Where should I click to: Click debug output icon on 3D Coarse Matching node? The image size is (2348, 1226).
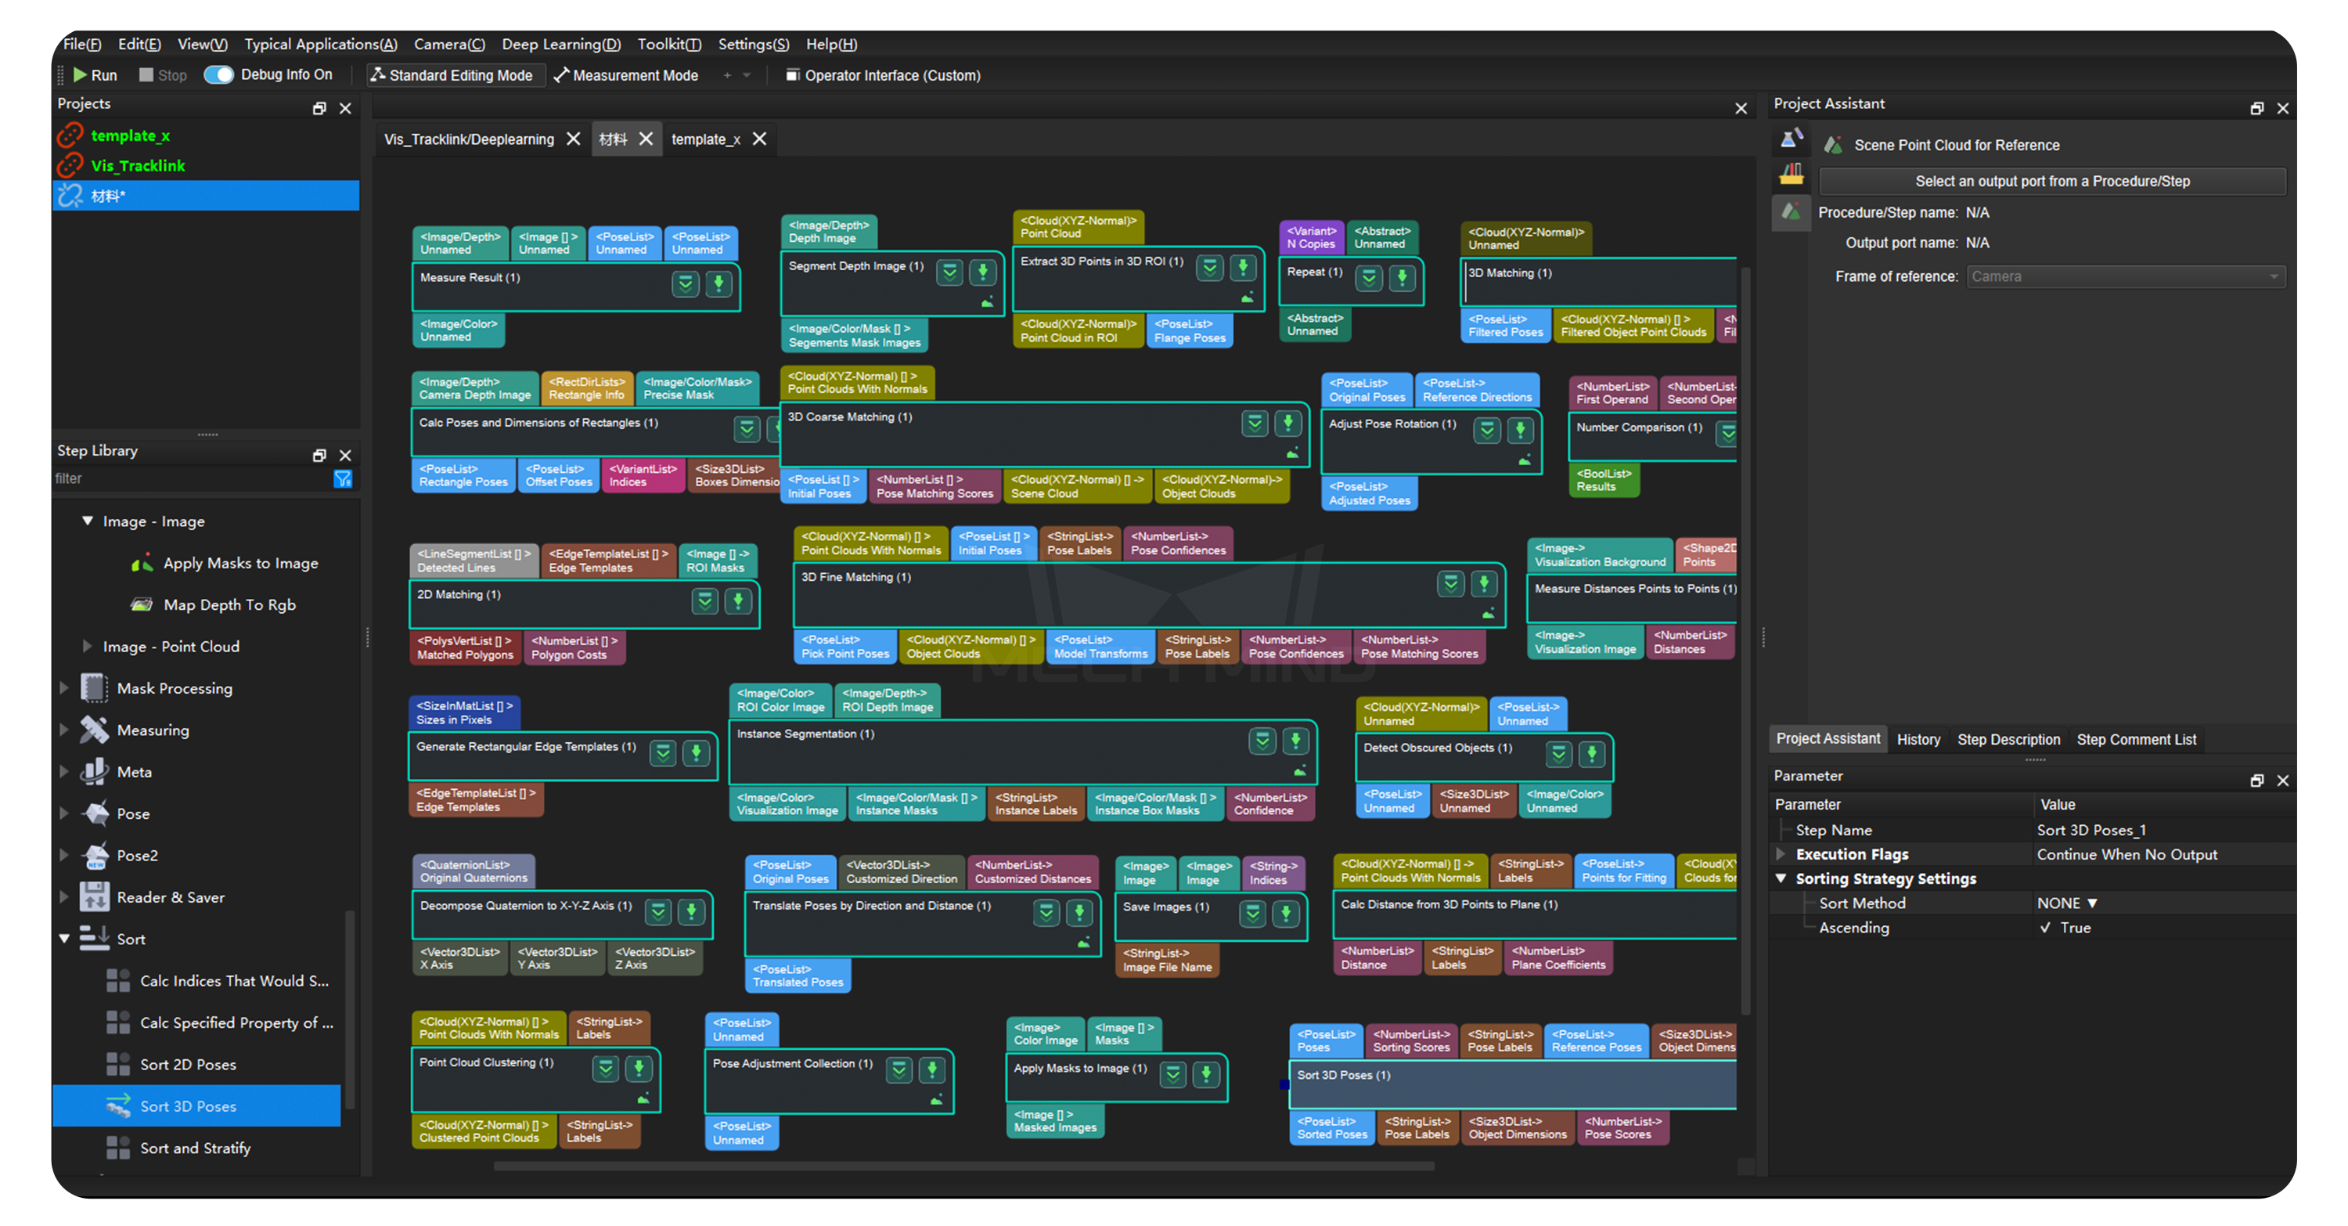pyautogui.click(x=1291, y=453)
